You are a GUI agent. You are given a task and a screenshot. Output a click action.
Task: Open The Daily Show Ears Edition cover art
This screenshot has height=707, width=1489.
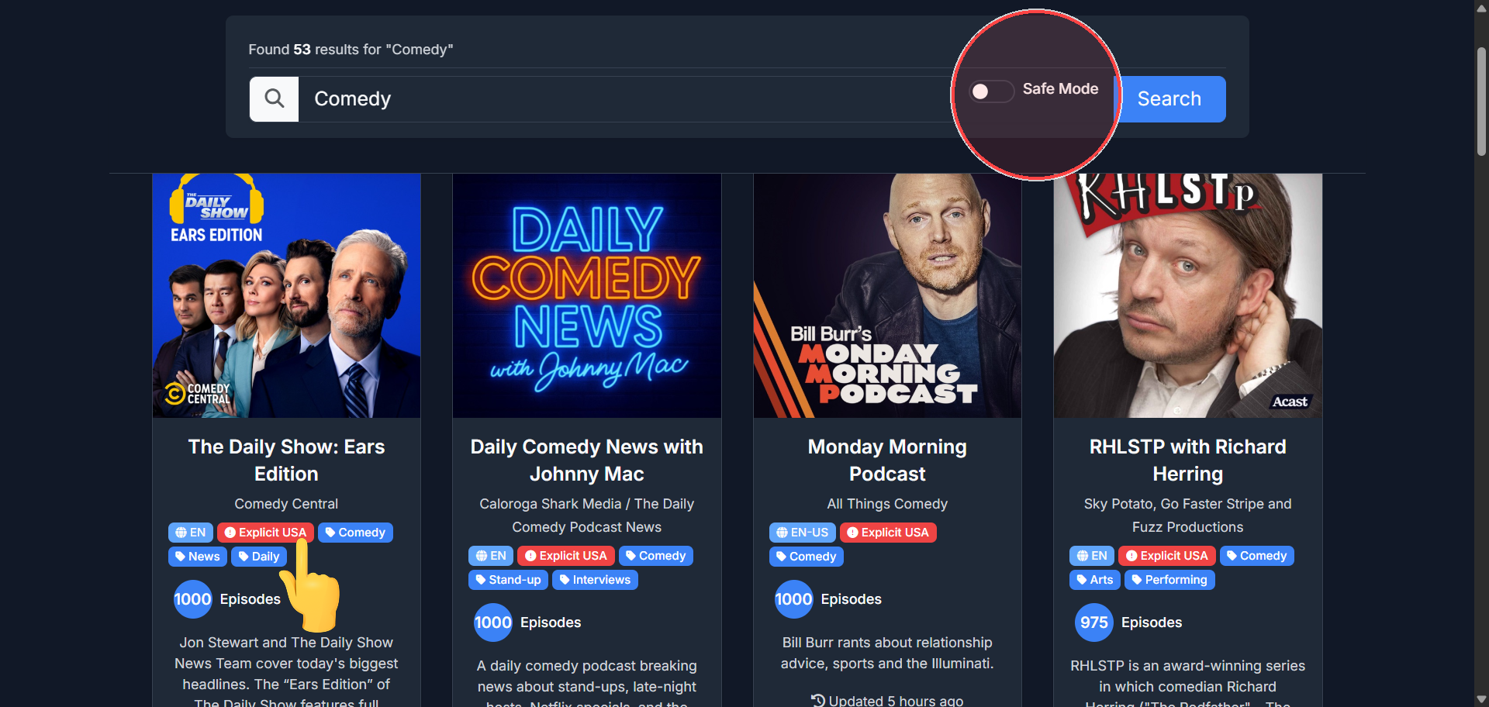(286, 295)
